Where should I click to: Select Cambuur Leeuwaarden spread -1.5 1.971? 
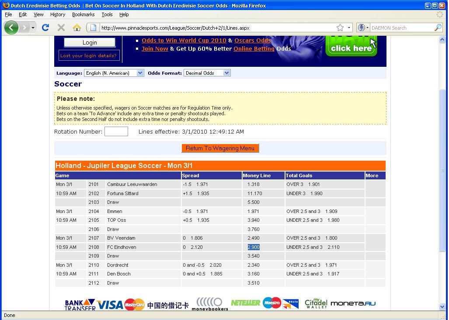195,185
